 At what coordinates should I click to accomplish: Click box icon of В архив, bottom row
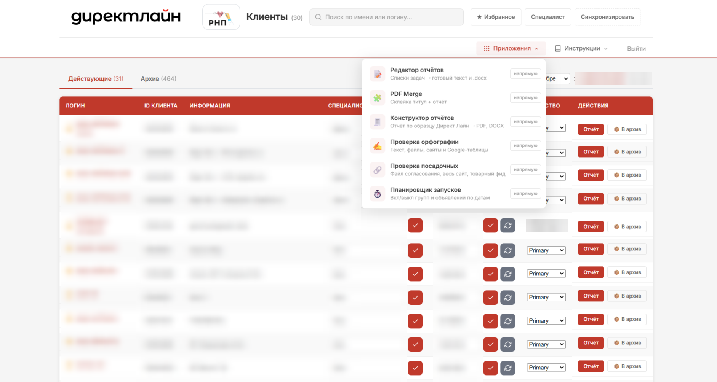[616, 366]
